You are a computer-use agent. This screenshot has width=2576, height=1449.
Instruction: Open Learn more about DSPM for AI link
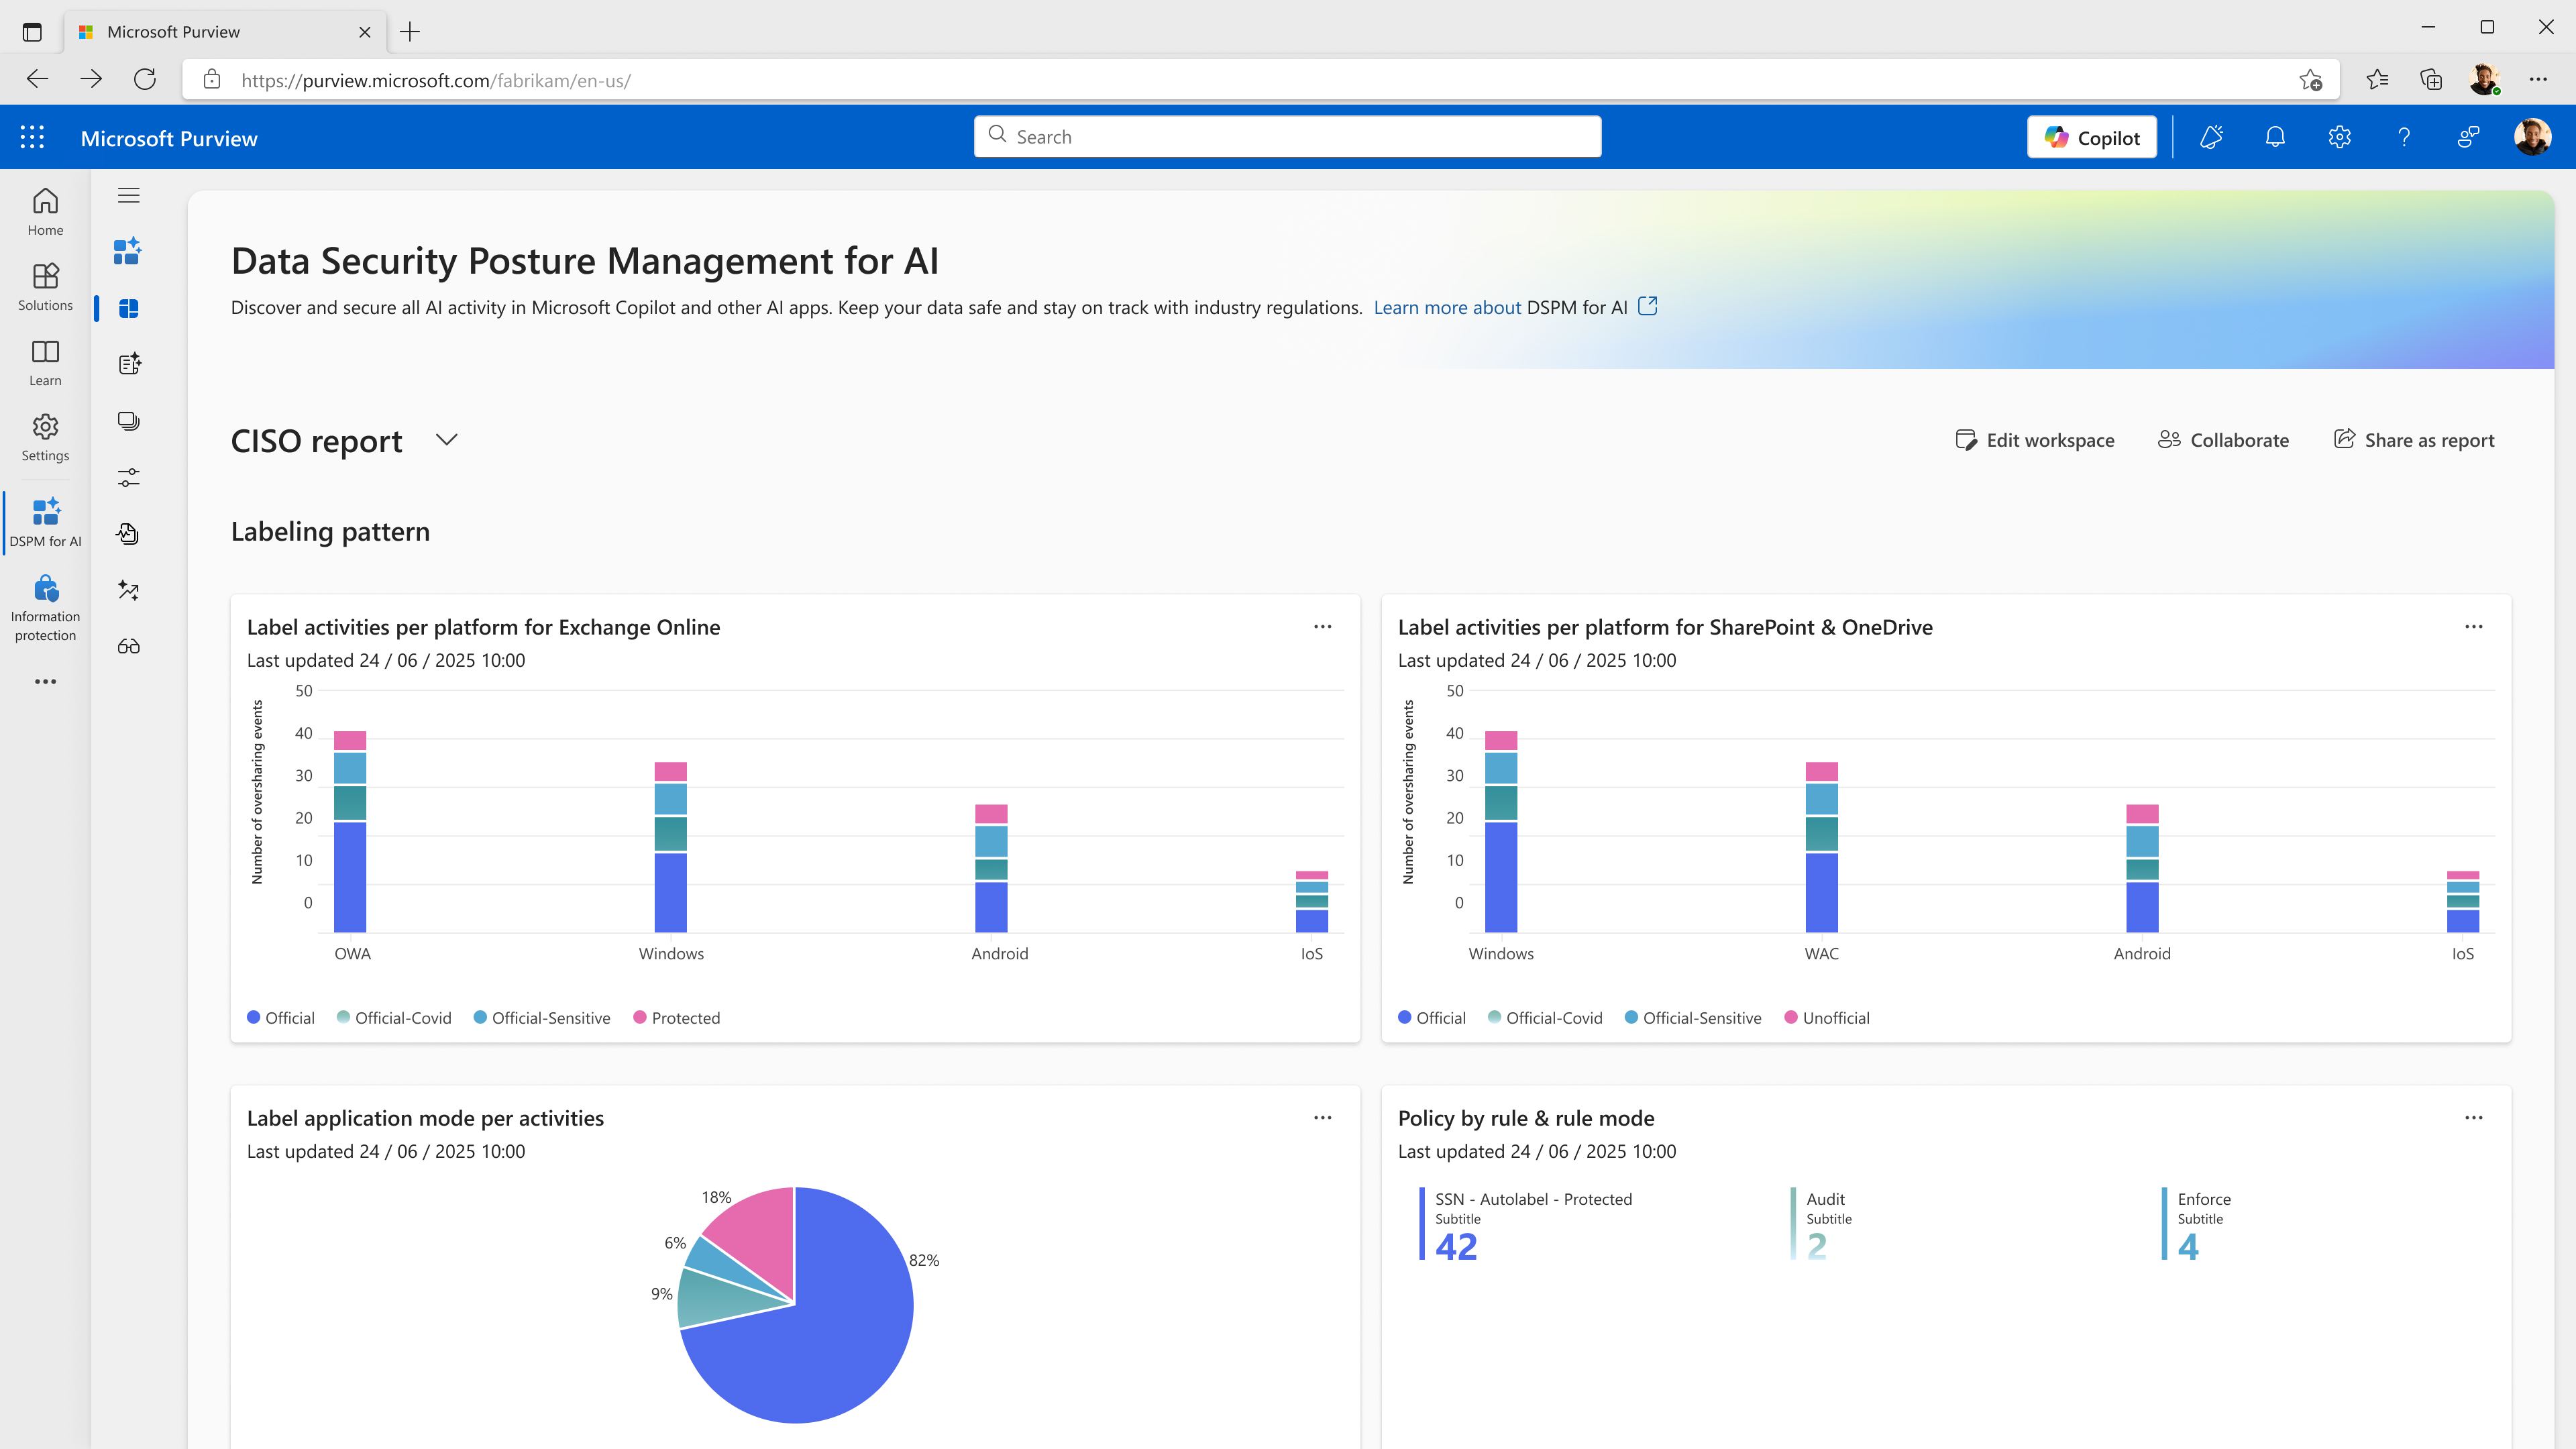coord(1515,307)
